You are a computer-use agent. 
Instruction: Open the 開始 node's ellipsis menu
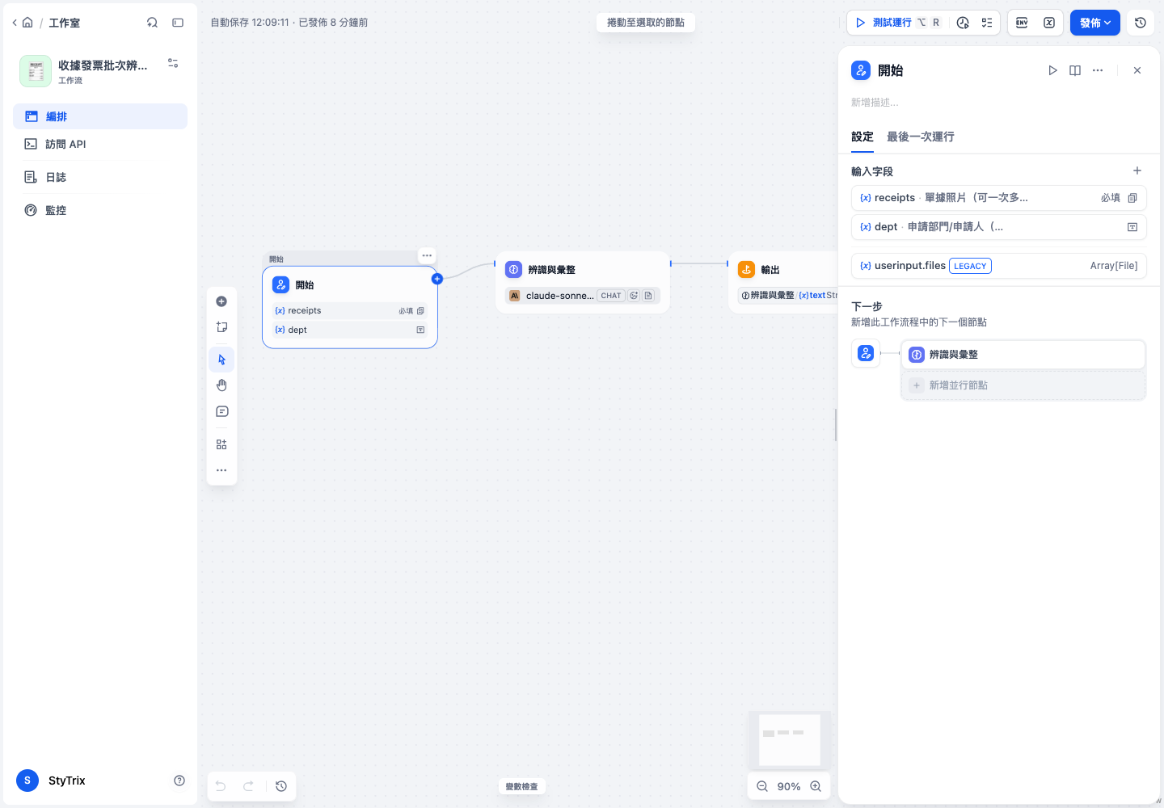coord(427,255)
